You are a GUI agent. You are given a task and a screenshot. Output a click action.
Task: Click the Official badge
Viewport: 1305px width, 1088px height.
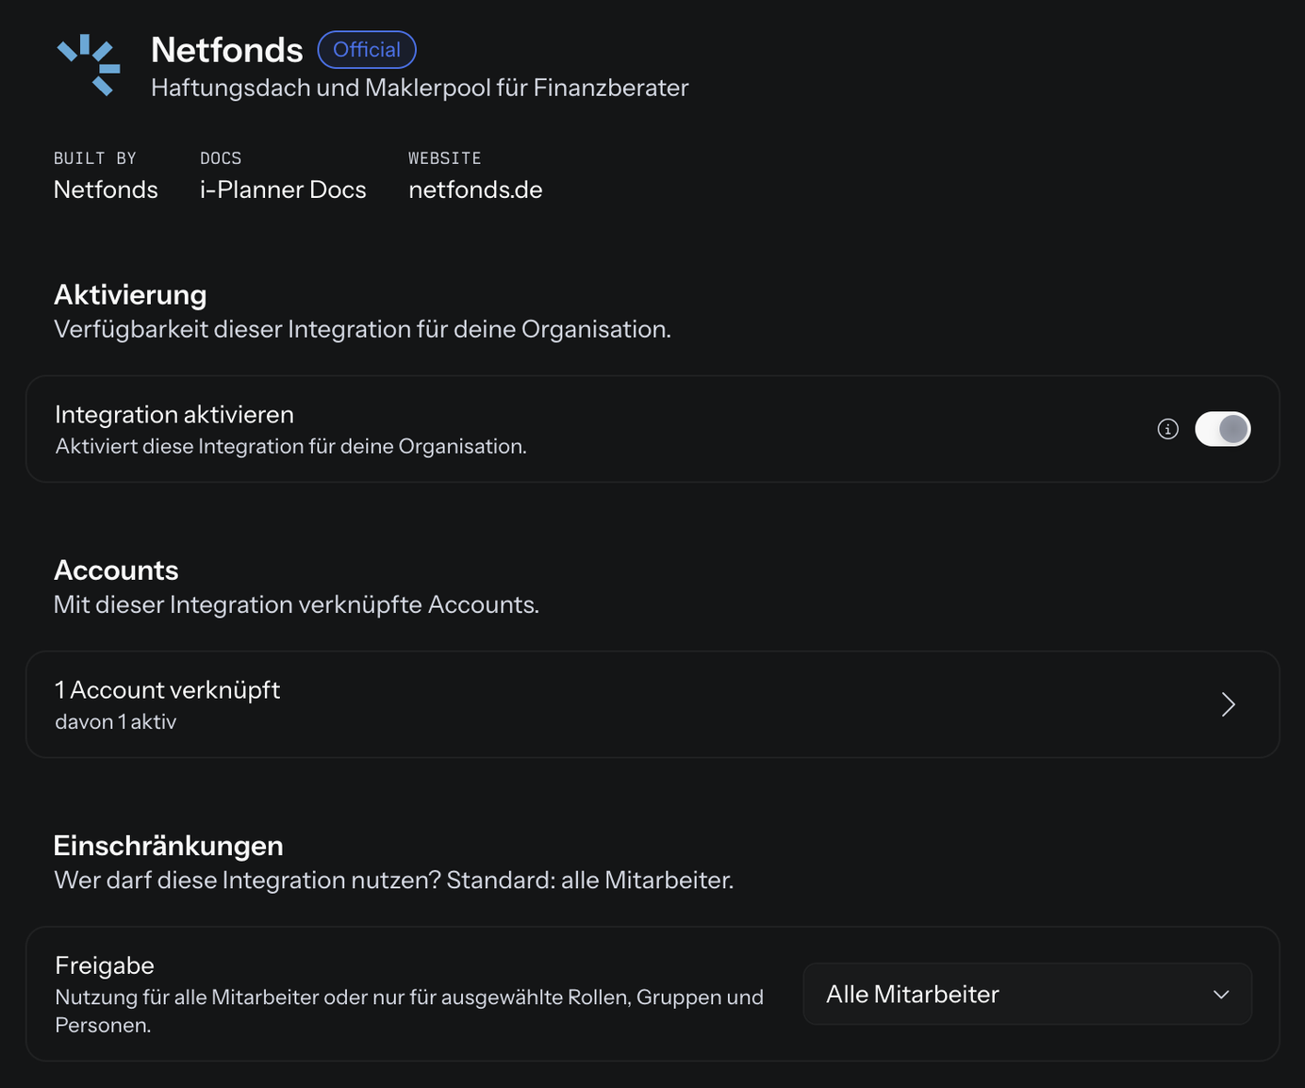[367, 49]
